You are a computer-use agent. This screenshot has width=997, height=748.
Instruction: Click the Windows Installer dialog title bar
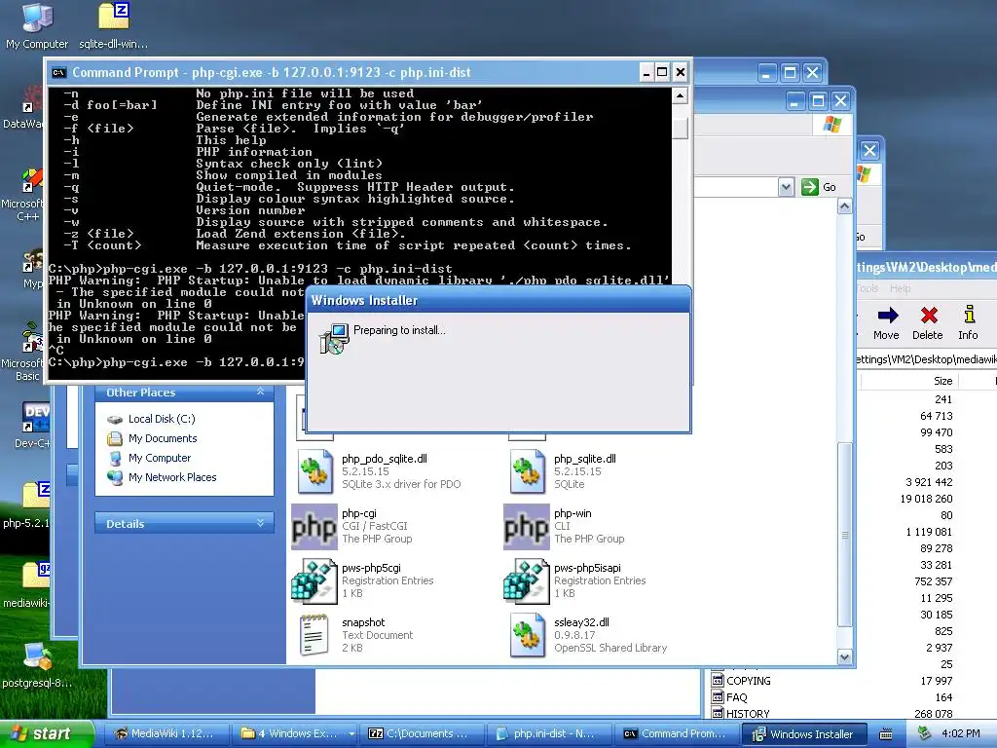[x=498, y=300]
